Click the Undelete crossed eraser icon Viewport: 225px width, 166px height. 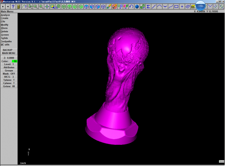pyautogui.click(x=114, y=7)
